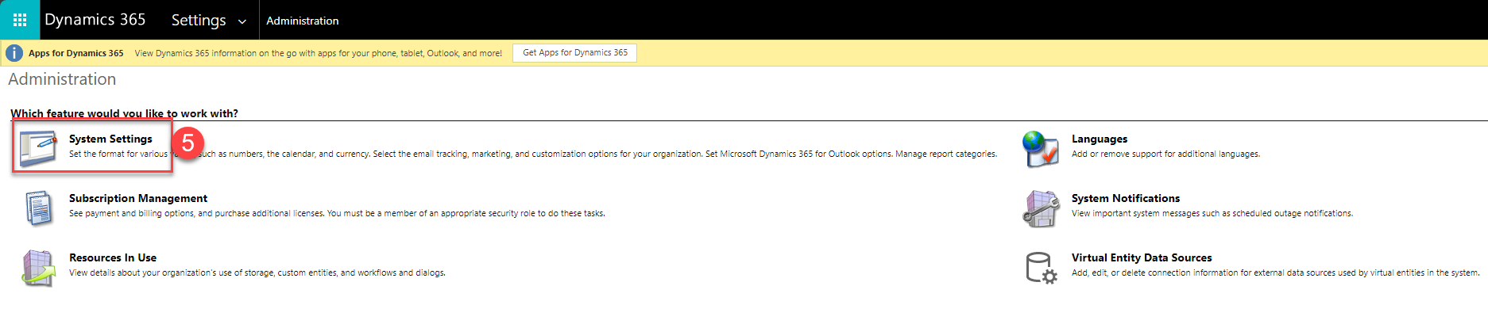This screenshot has height=324, width=1488.
Task: Open the app launcher waffle icon
Action: 20,20
